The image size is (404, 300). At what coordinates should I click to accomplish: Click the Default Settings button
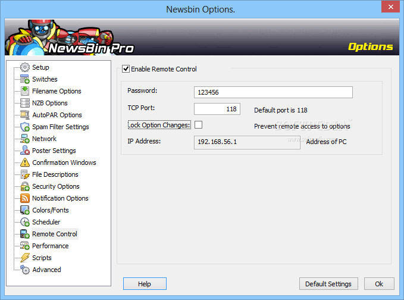328,284
